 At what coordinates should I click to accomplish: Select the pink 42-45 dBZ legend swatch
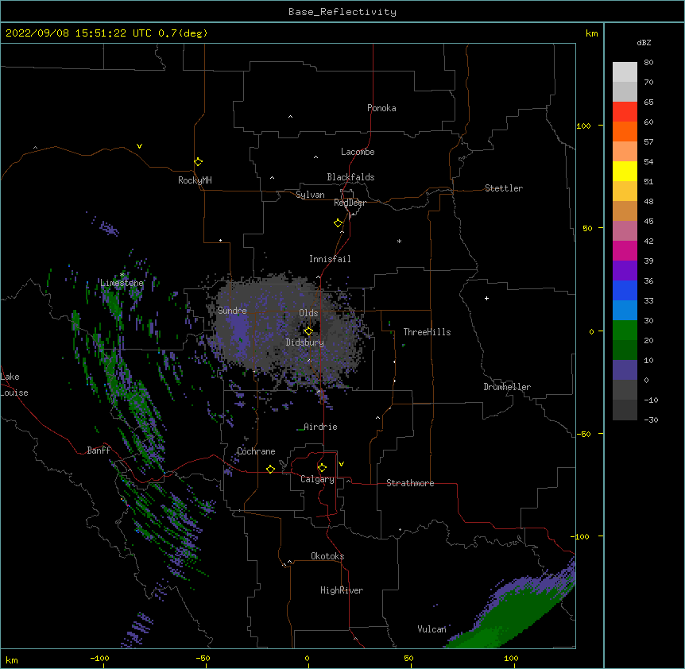625,231
